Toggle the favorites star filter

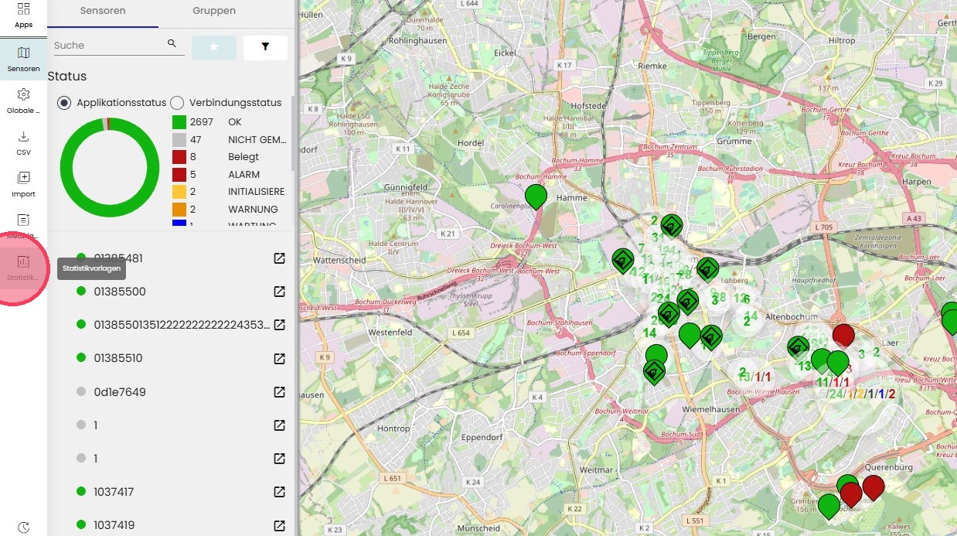point(214,47)
